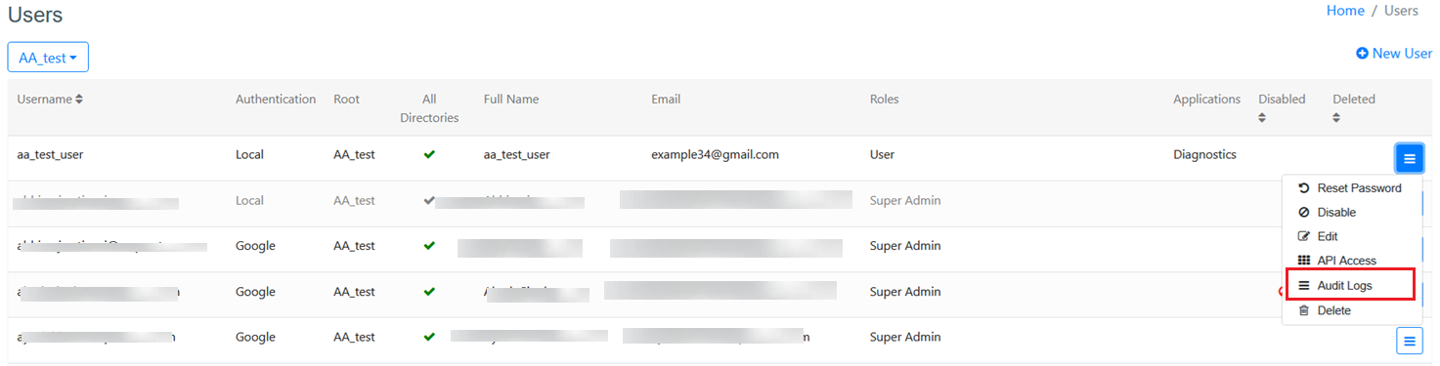Go to Home breadcrumb link
Screen dimensions: 1440x366
click(x=1345, y=11)
